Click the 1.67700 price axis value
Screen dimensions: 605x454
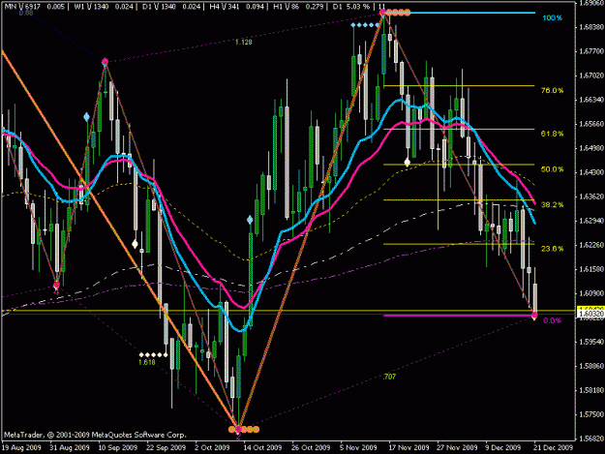pyautogui.click(x=591, y=51)
